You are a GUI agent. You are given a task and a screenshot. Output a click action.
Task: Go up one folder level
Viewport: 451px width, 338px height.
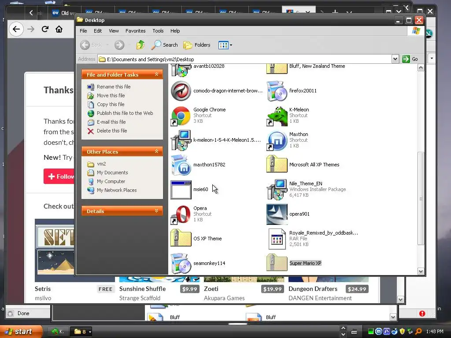click(x=140, y=45)
